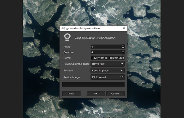This screenshot has height=118, width=184.
Task: Click the "Resize image" label
Action: point(71,77)
